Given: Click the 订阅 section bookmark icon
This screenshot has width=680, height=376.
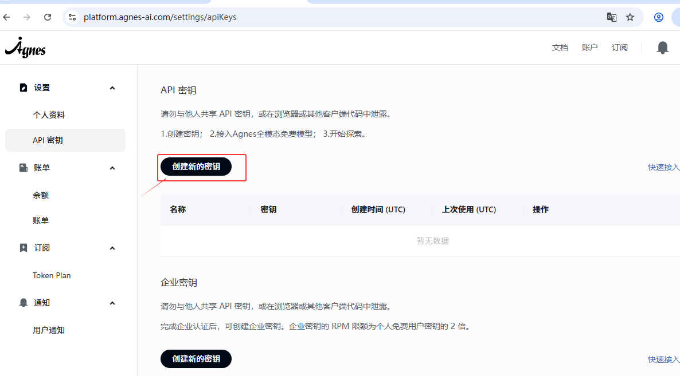Looking at the screenshot, I should [x=24, y=248].
